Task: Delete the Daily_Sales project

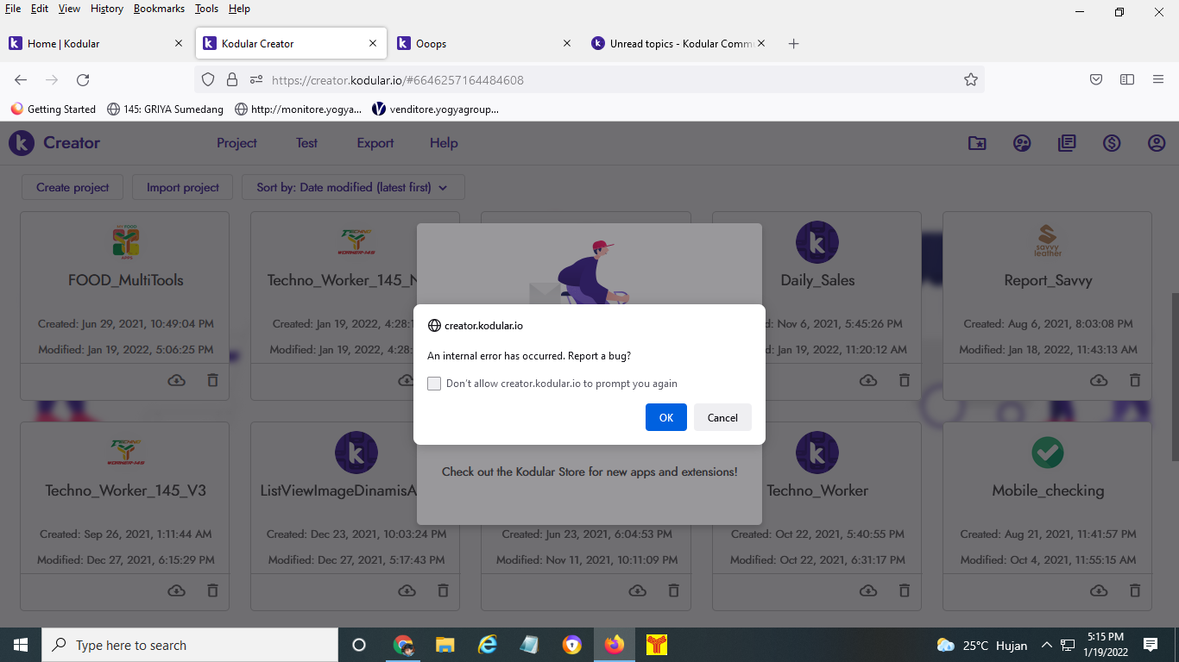Action: (905, 380)
